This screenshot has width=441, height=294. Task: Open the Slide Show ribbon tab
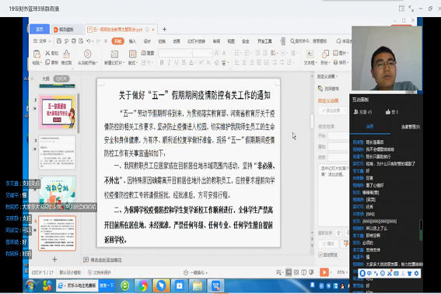(197, 41)
